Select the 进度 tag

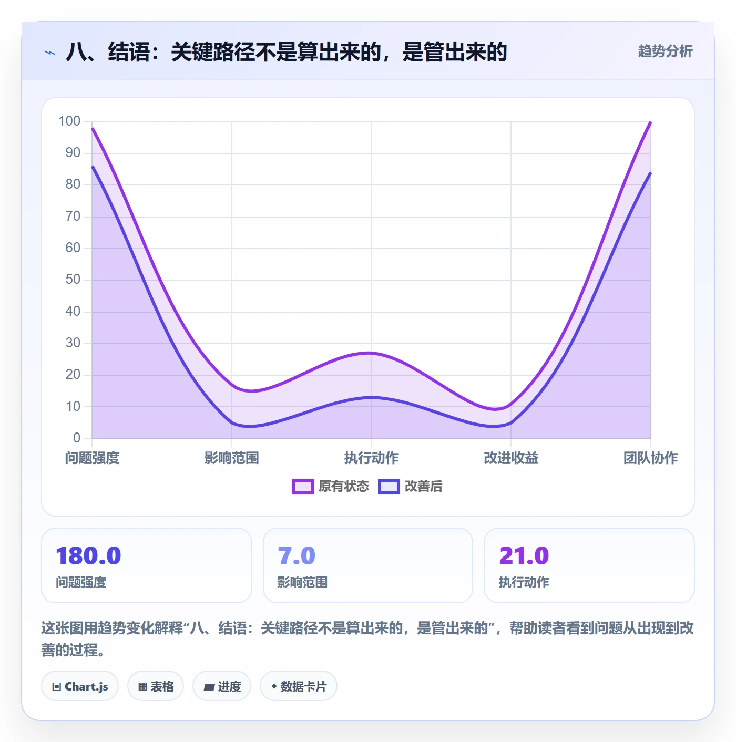click(x=222, y=686)
